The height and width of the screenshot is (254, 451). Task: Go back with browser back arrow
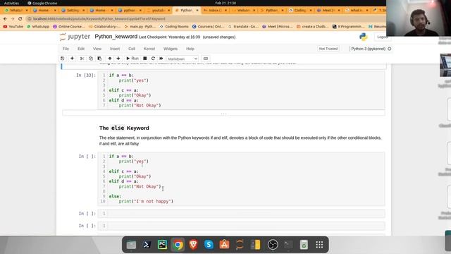click(5, 19)
